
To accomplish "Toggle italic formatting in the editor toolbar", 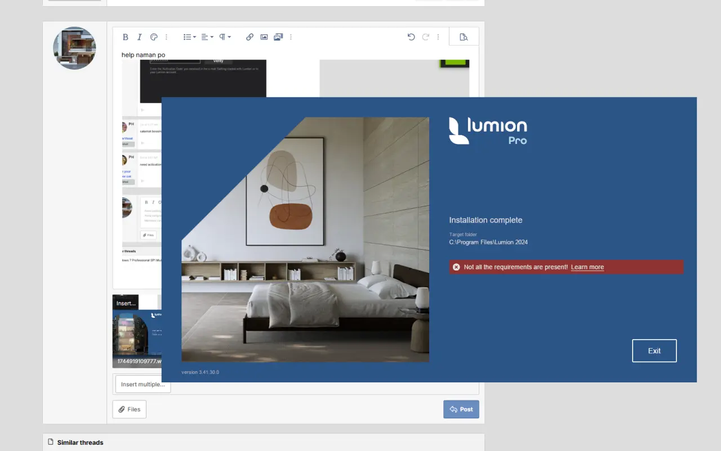I will (140, 37).
